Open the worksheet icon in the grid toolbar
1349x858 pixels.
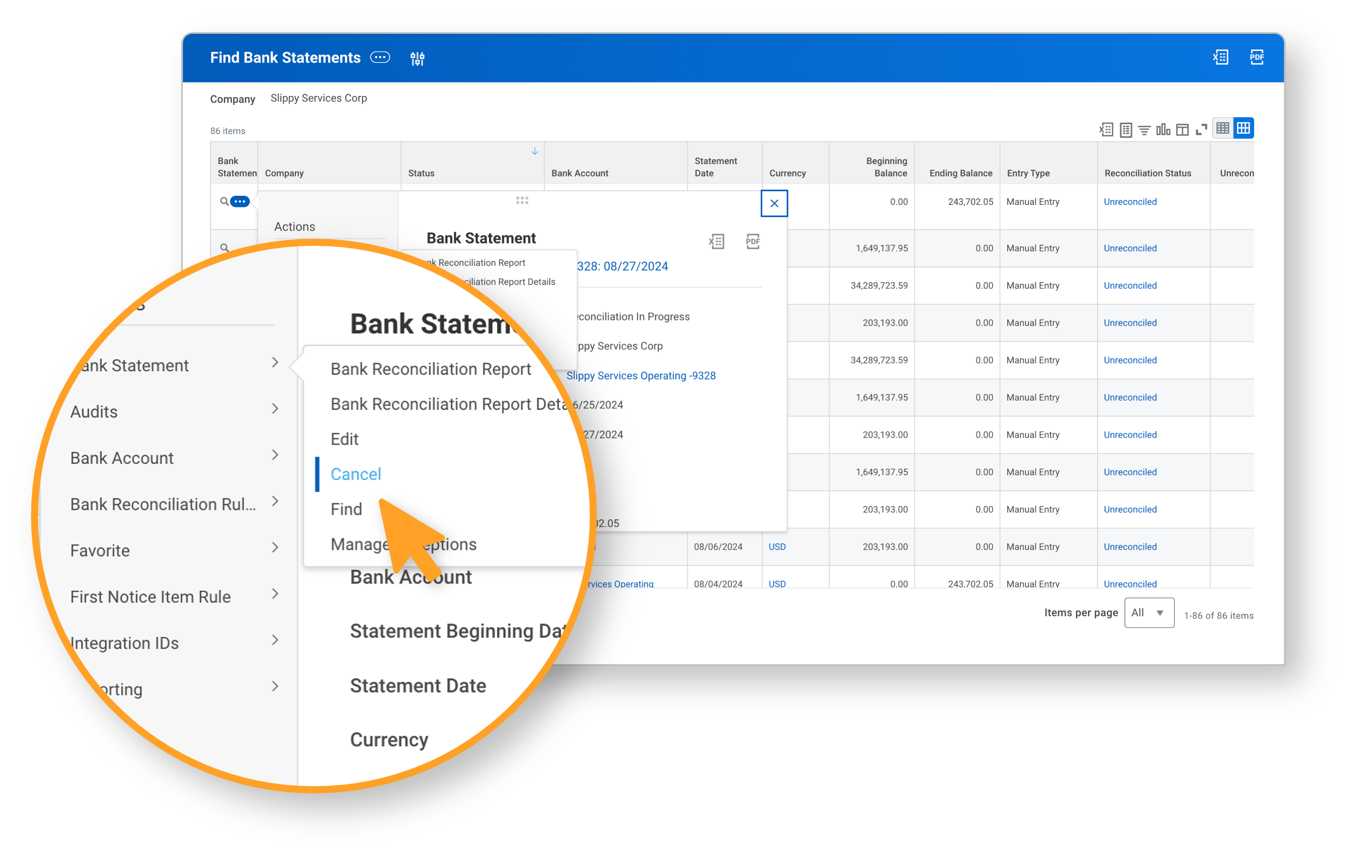[1125, 129]
